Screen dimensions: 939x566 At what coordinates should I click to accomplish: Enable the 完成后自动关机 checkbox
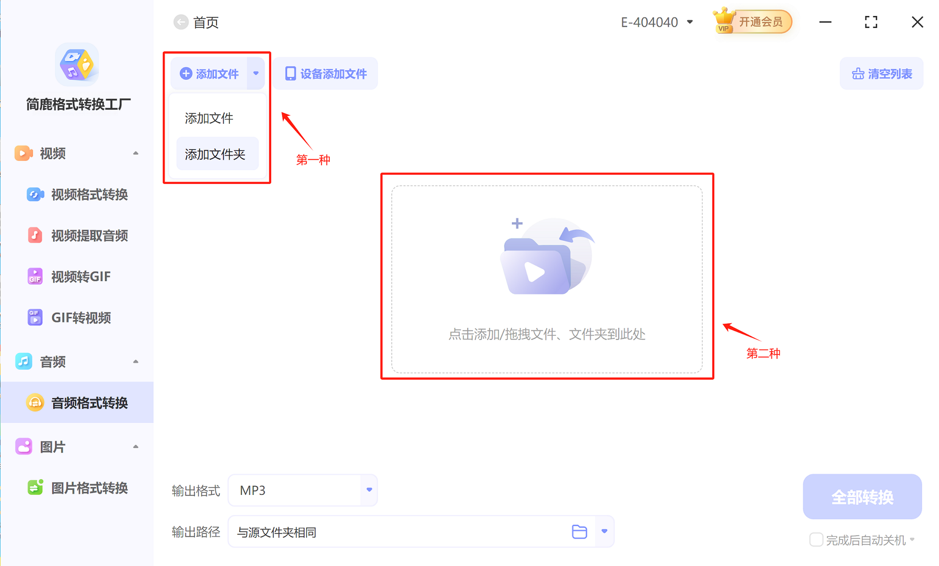(x=816, y=540)
